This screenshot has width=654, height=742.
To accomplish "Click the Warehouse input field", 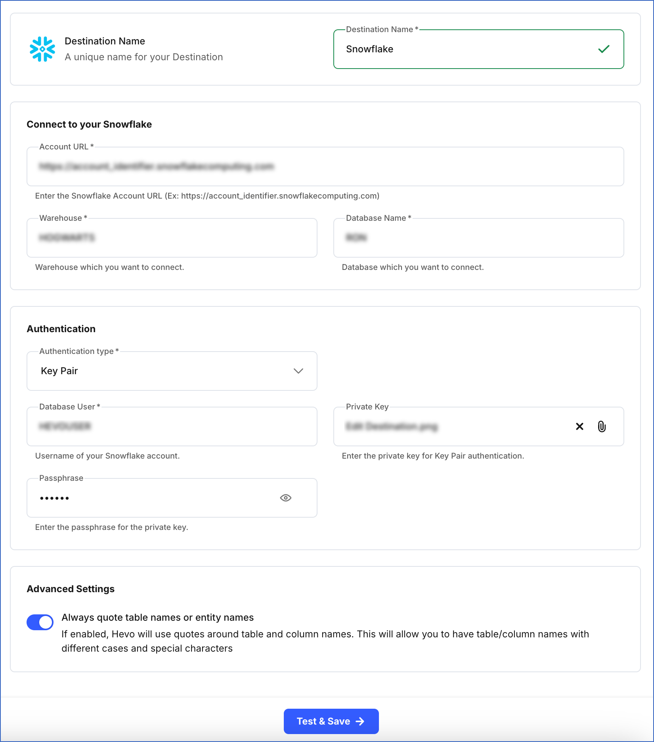I will click(172, 238).
